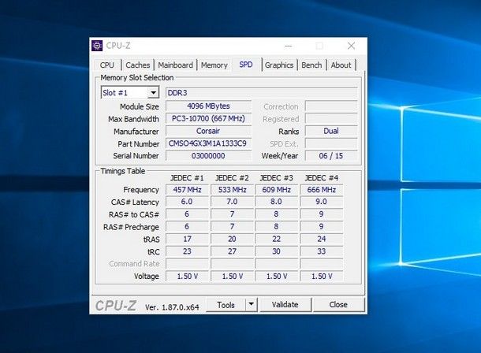The height and width of the screenshot is (353, 481).
Task: Click the JEDEC #1 voltage 1.50 V
Action: (x=187, y=276)
